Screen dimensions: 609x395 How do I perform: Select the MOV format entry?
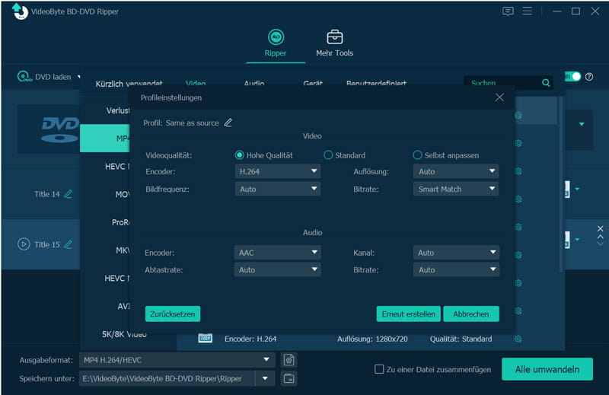coord(105,194)
